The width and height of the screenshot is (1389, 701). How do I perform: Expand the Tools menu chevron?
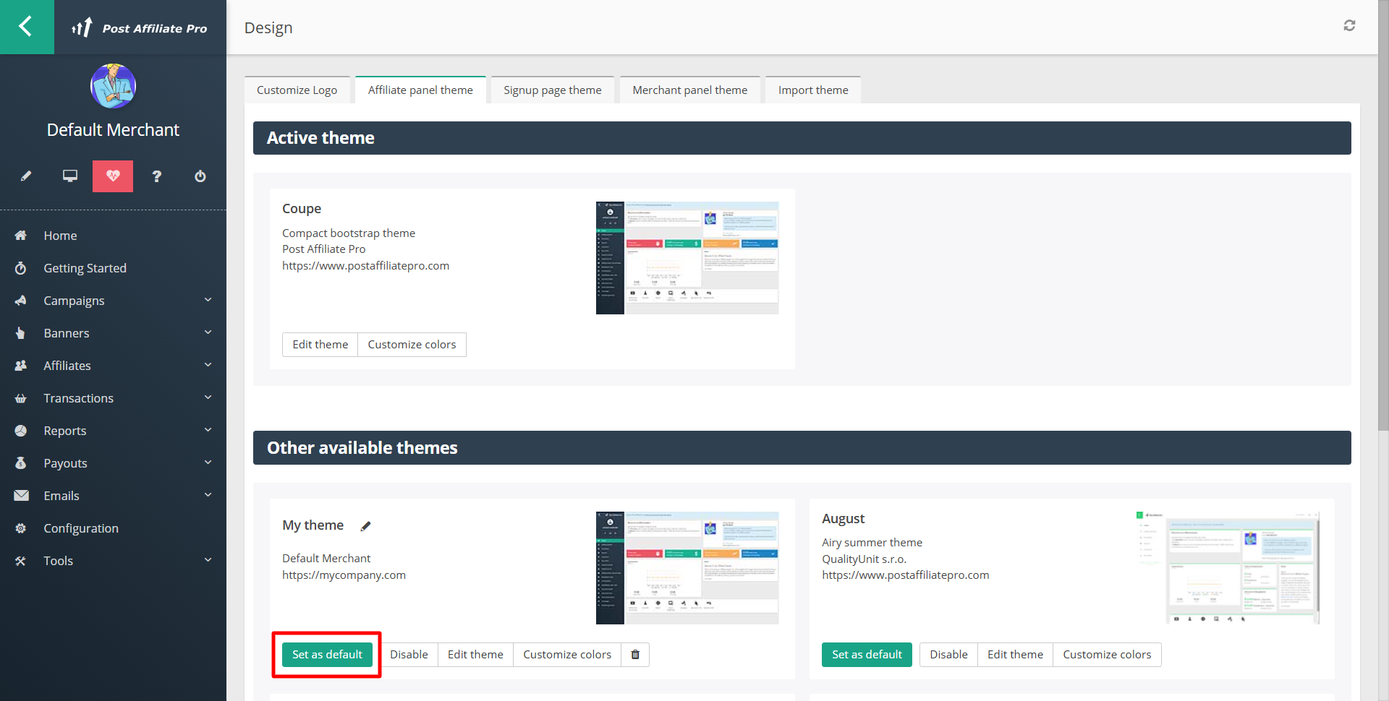[x=208, y=560]
